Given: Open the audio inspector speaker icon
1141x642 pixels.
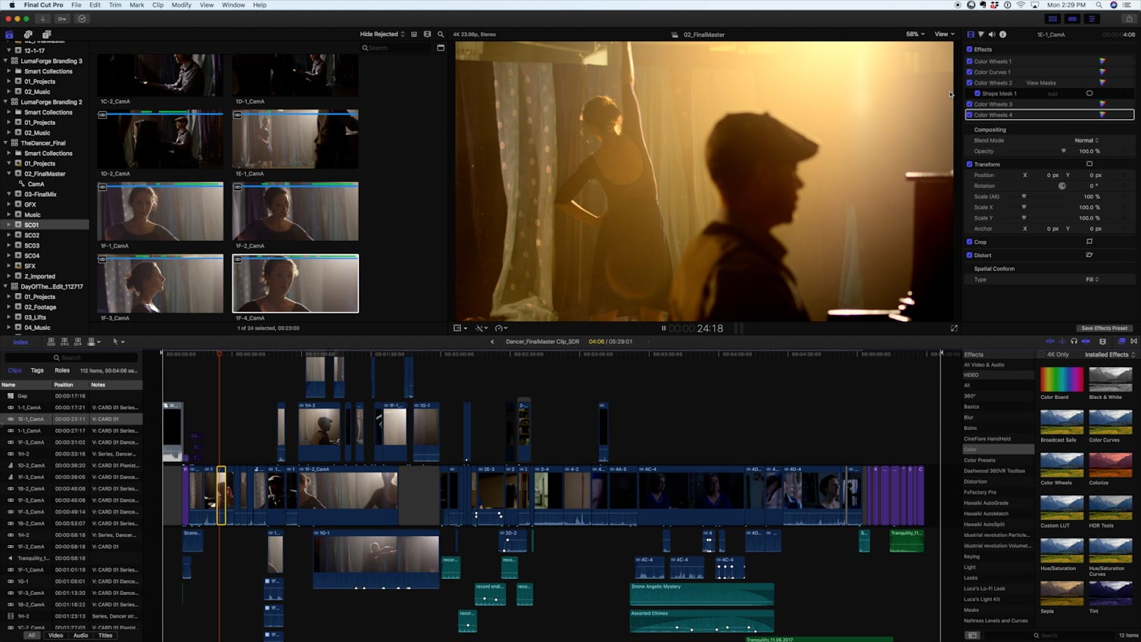Looking at the screenshot, I should (992, 34).
